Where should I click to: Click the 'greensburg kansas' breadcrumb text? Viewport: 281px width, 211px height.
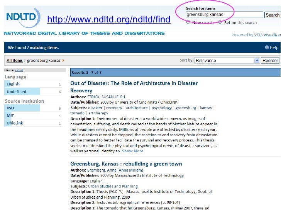coord(44,60)
